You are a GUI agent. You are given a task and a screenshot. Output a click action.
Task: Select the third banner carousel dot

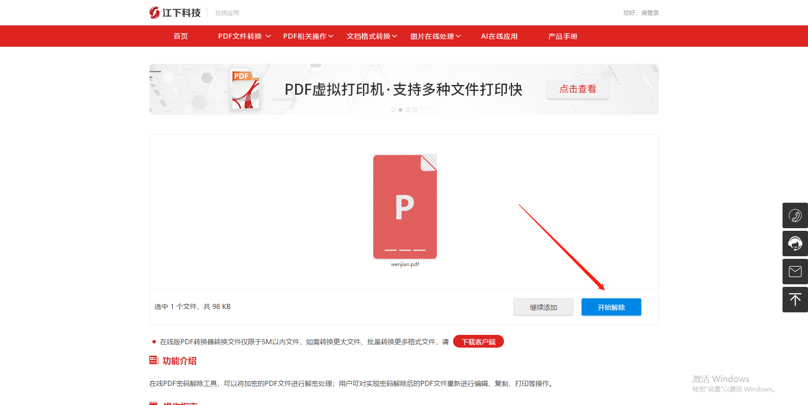pos(408,110)
